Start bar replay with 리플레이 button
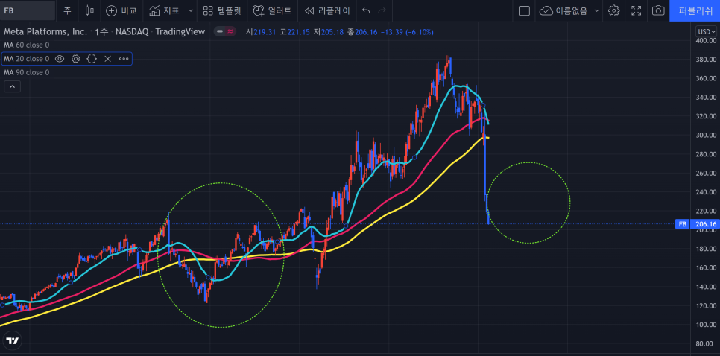The image size is (720, 356). pyautogui.click(x=327, y=10)
